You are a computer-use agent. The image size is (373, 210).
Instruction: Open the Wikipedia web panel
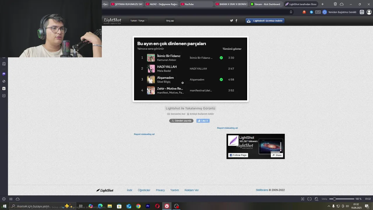4,88
